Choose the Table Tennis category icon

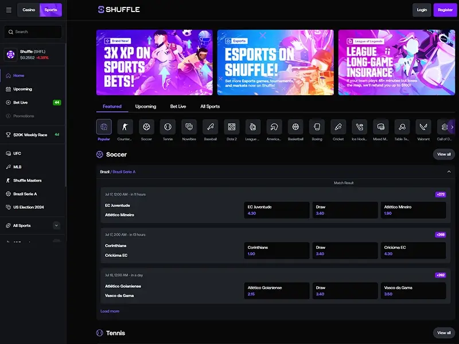click(x=402, y=127)
